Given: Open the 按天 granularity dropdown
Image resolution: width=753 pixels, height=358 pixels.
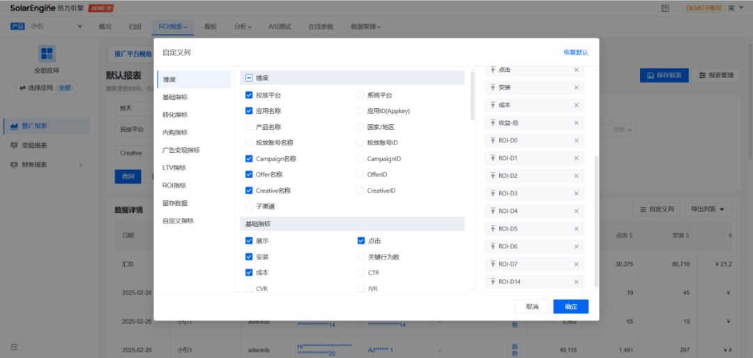Looking at the screenshot, I should point(135,108).
